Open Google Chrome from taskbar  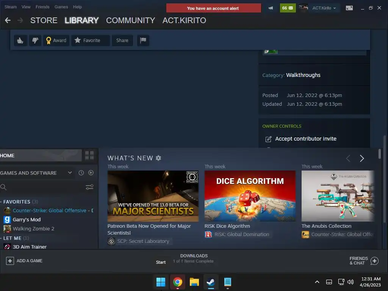coord(178,282)
